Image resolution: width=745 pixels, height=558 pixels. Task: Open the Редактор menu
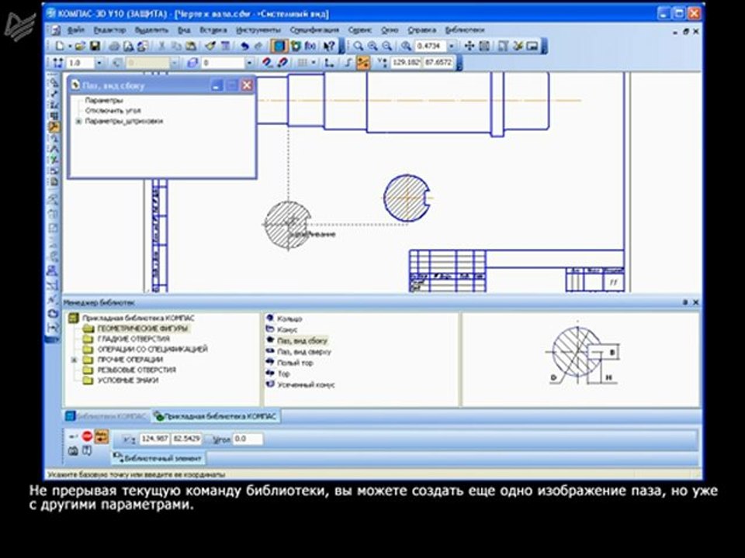click(109, 30)
